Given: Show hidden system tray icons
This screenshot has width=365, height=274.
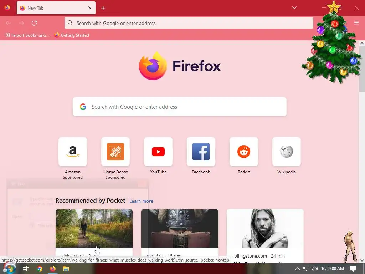Looking at the screenshot, I should (298, 269).
